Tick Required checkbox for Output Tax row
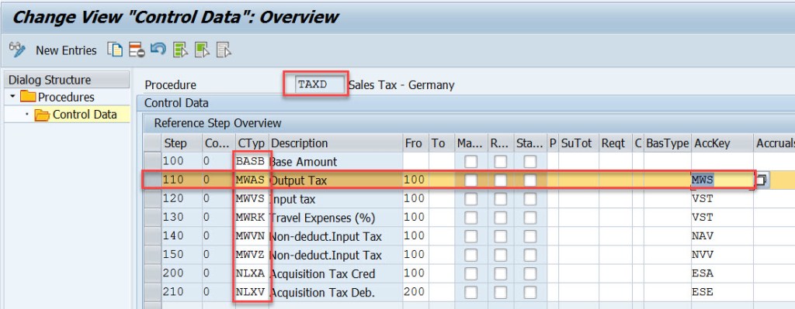The image size is (795, 309). coord(501,180)
